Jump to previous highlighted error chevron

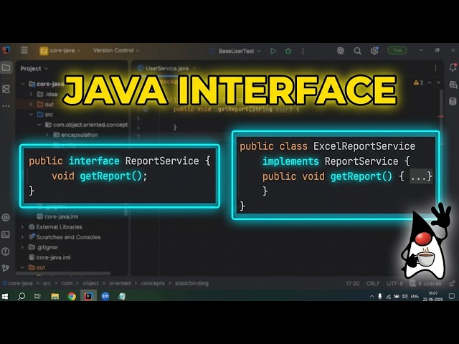click(x=430, y=82)
